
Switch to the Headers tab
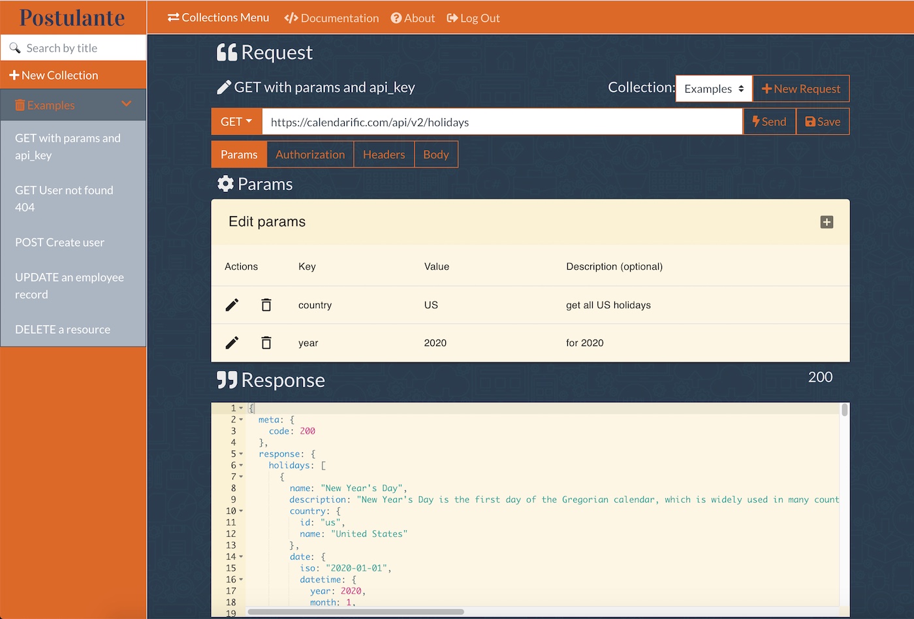click(x=384, y=154)
